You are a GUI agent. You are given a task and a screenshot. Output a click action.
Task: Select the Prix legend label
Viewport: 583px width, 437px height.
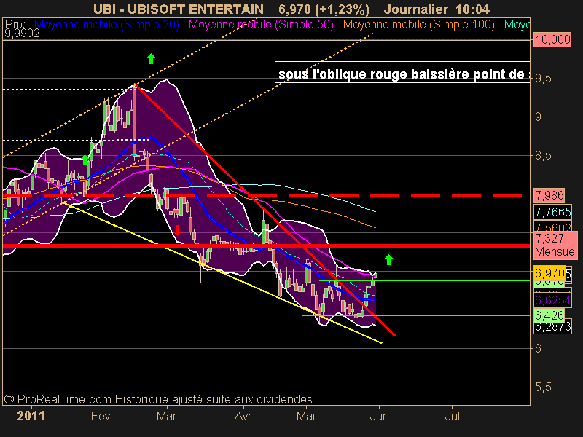click(15, 24)
